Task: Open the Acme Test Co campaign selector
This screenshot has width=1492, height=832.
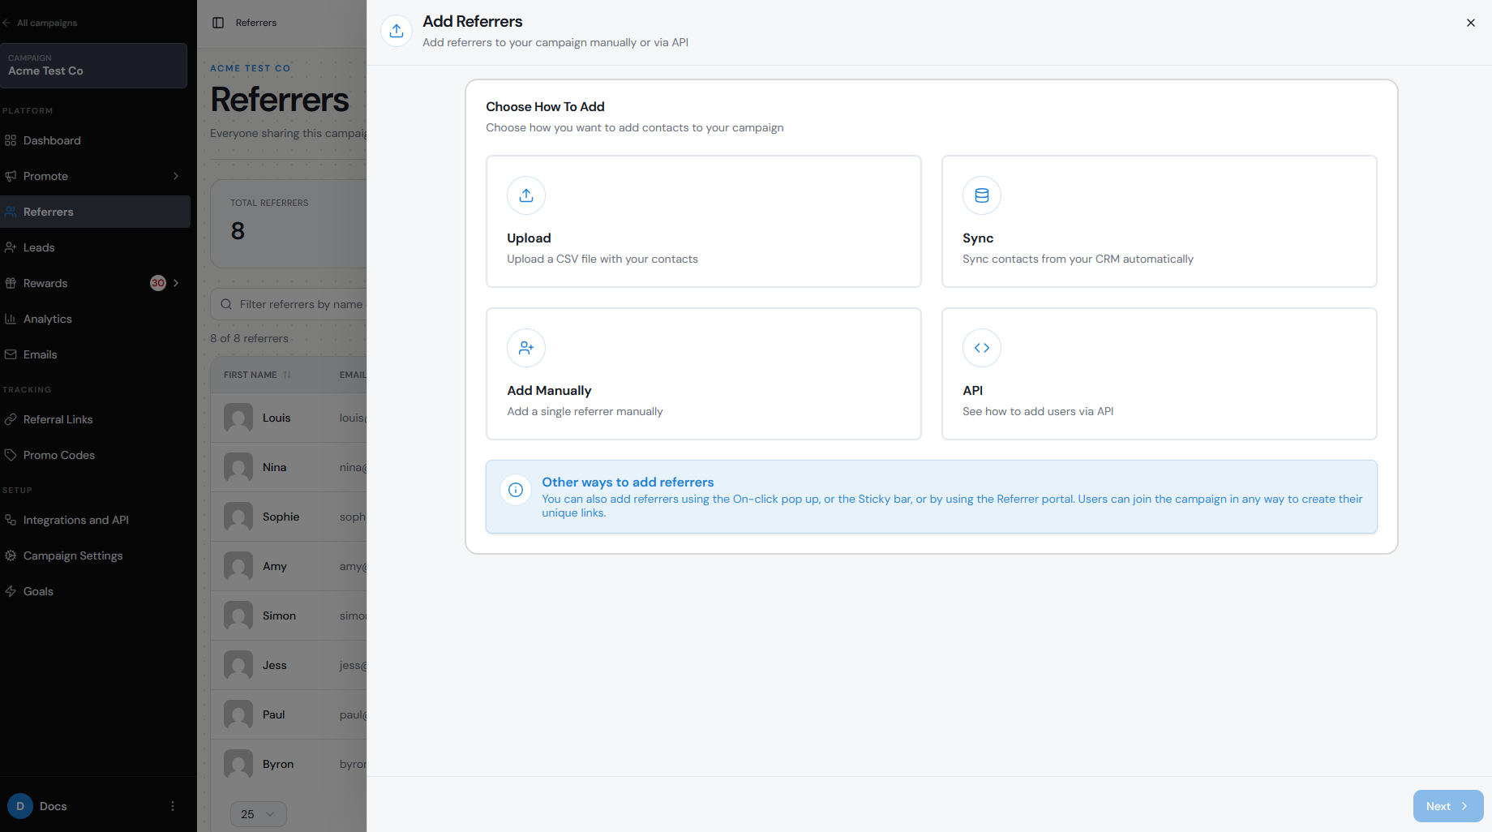Action: tap(93, 66)
